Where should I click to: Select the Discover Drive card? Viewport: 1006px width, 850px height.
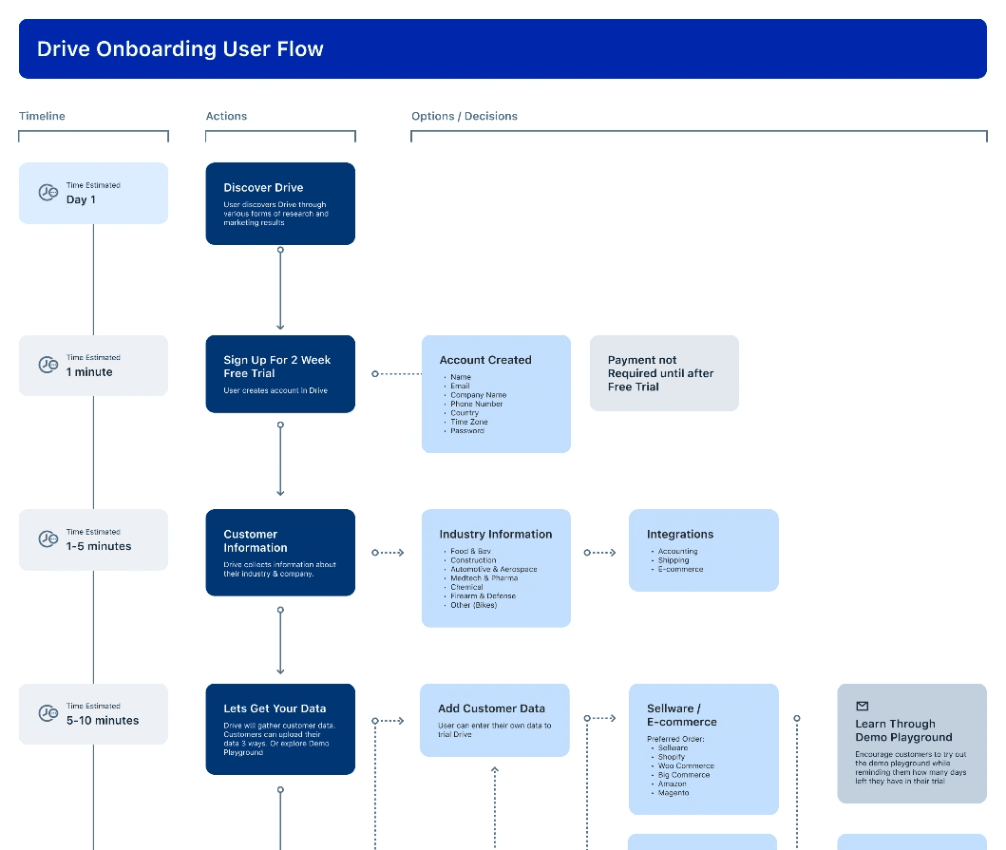click(x=280, y=203)
